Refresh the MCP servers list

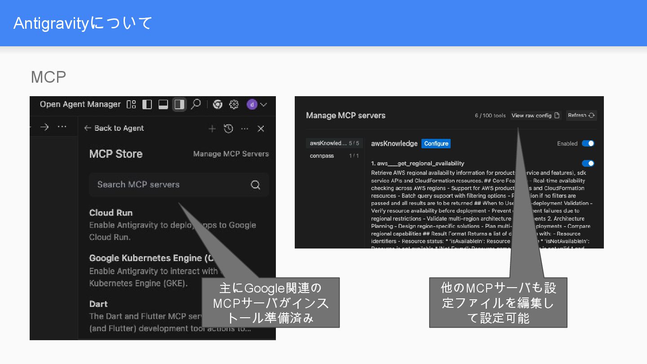tap(581, 115)
